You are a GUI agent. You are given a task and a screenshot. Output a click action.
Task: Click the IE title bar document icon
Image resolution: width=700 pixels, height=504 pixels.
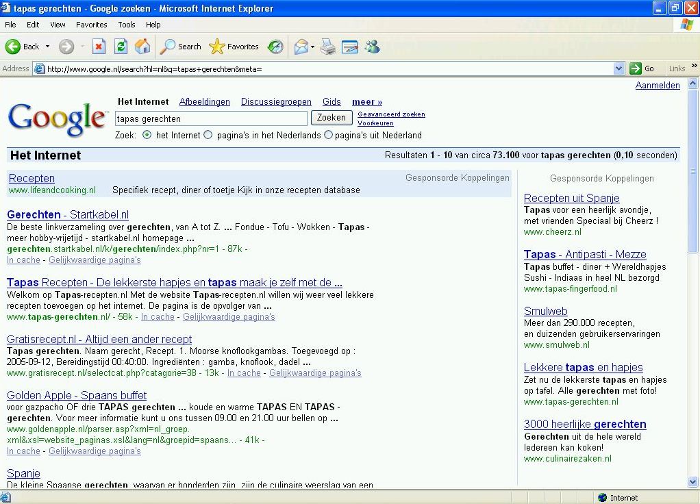click(x=5, y=8)
